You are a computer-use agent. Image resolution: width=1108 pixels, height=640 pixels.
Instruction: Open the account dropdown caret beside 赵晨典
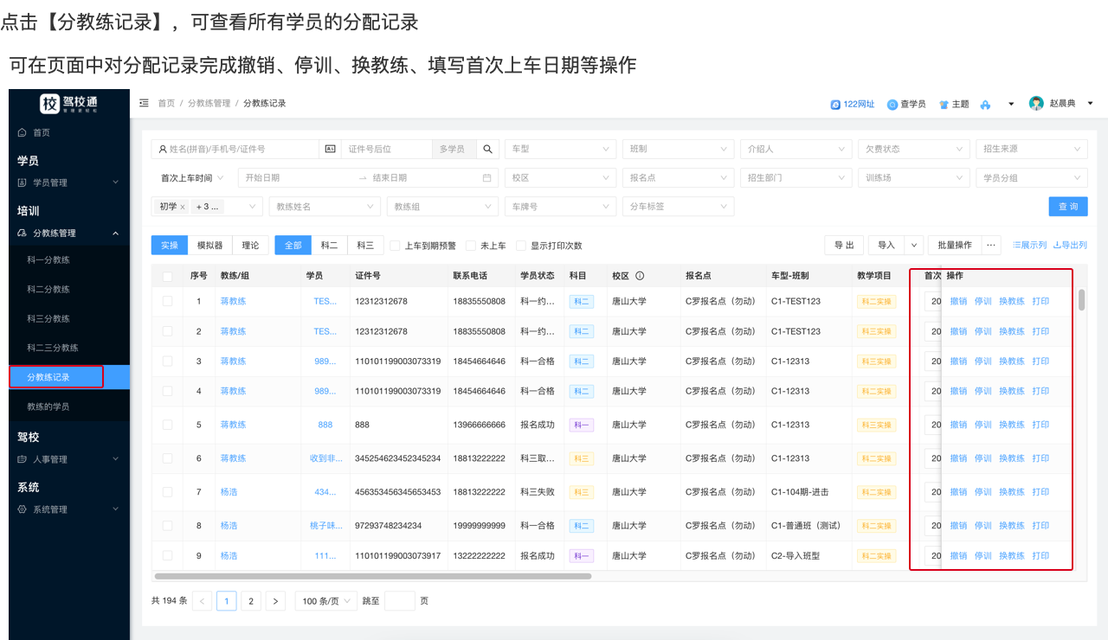[x=1090, y=103]
